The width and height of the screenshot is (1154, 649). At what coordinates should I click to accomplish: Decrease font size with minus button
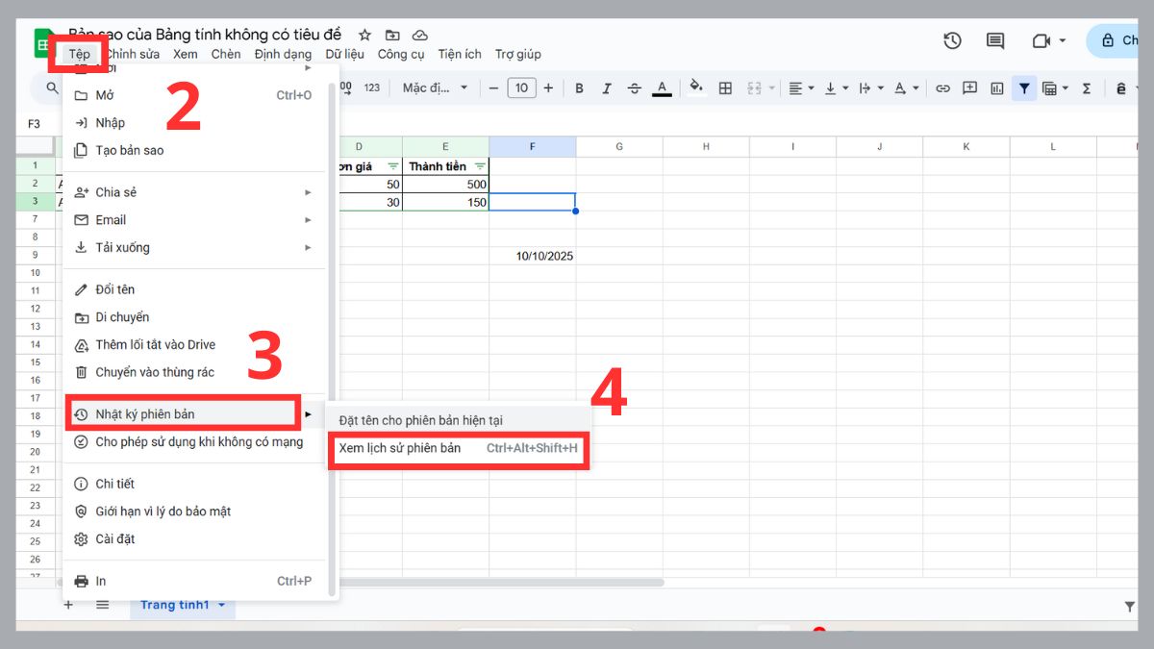click(x=494, y=88)
